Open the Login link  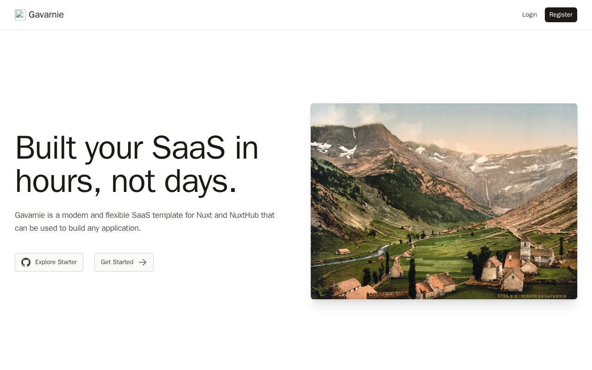pos(530,15)
